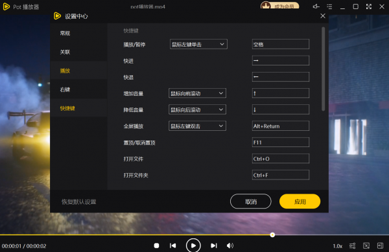
Task: Open the 1.0x playback speed control
Action: coord(337,246)
